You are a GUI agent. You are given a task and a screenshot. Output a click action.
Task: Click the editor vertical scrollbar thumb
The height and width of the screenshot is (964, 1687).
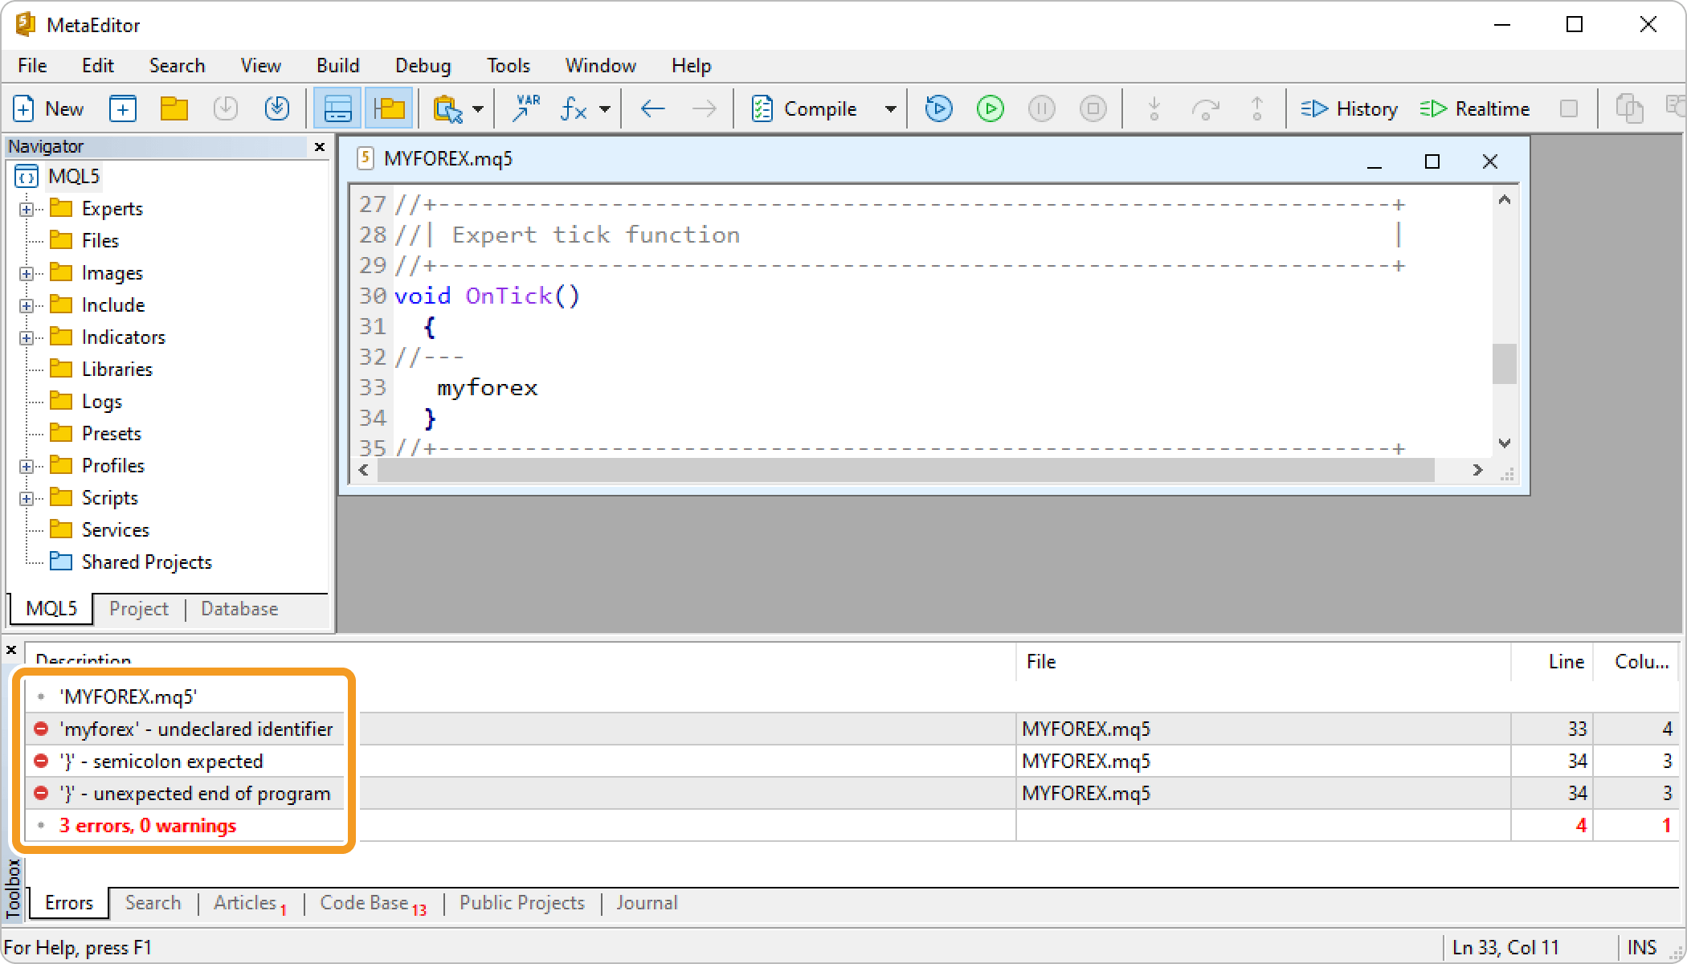point(1504,364)
